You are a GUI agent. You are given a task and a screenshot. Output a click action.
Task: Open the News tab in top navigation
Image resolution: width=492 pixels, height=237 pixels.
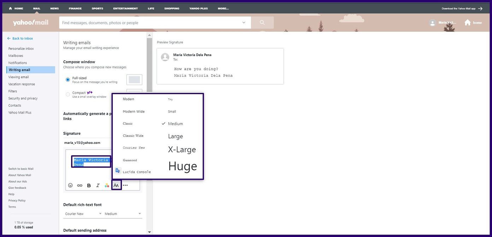(x=54, y=8)
